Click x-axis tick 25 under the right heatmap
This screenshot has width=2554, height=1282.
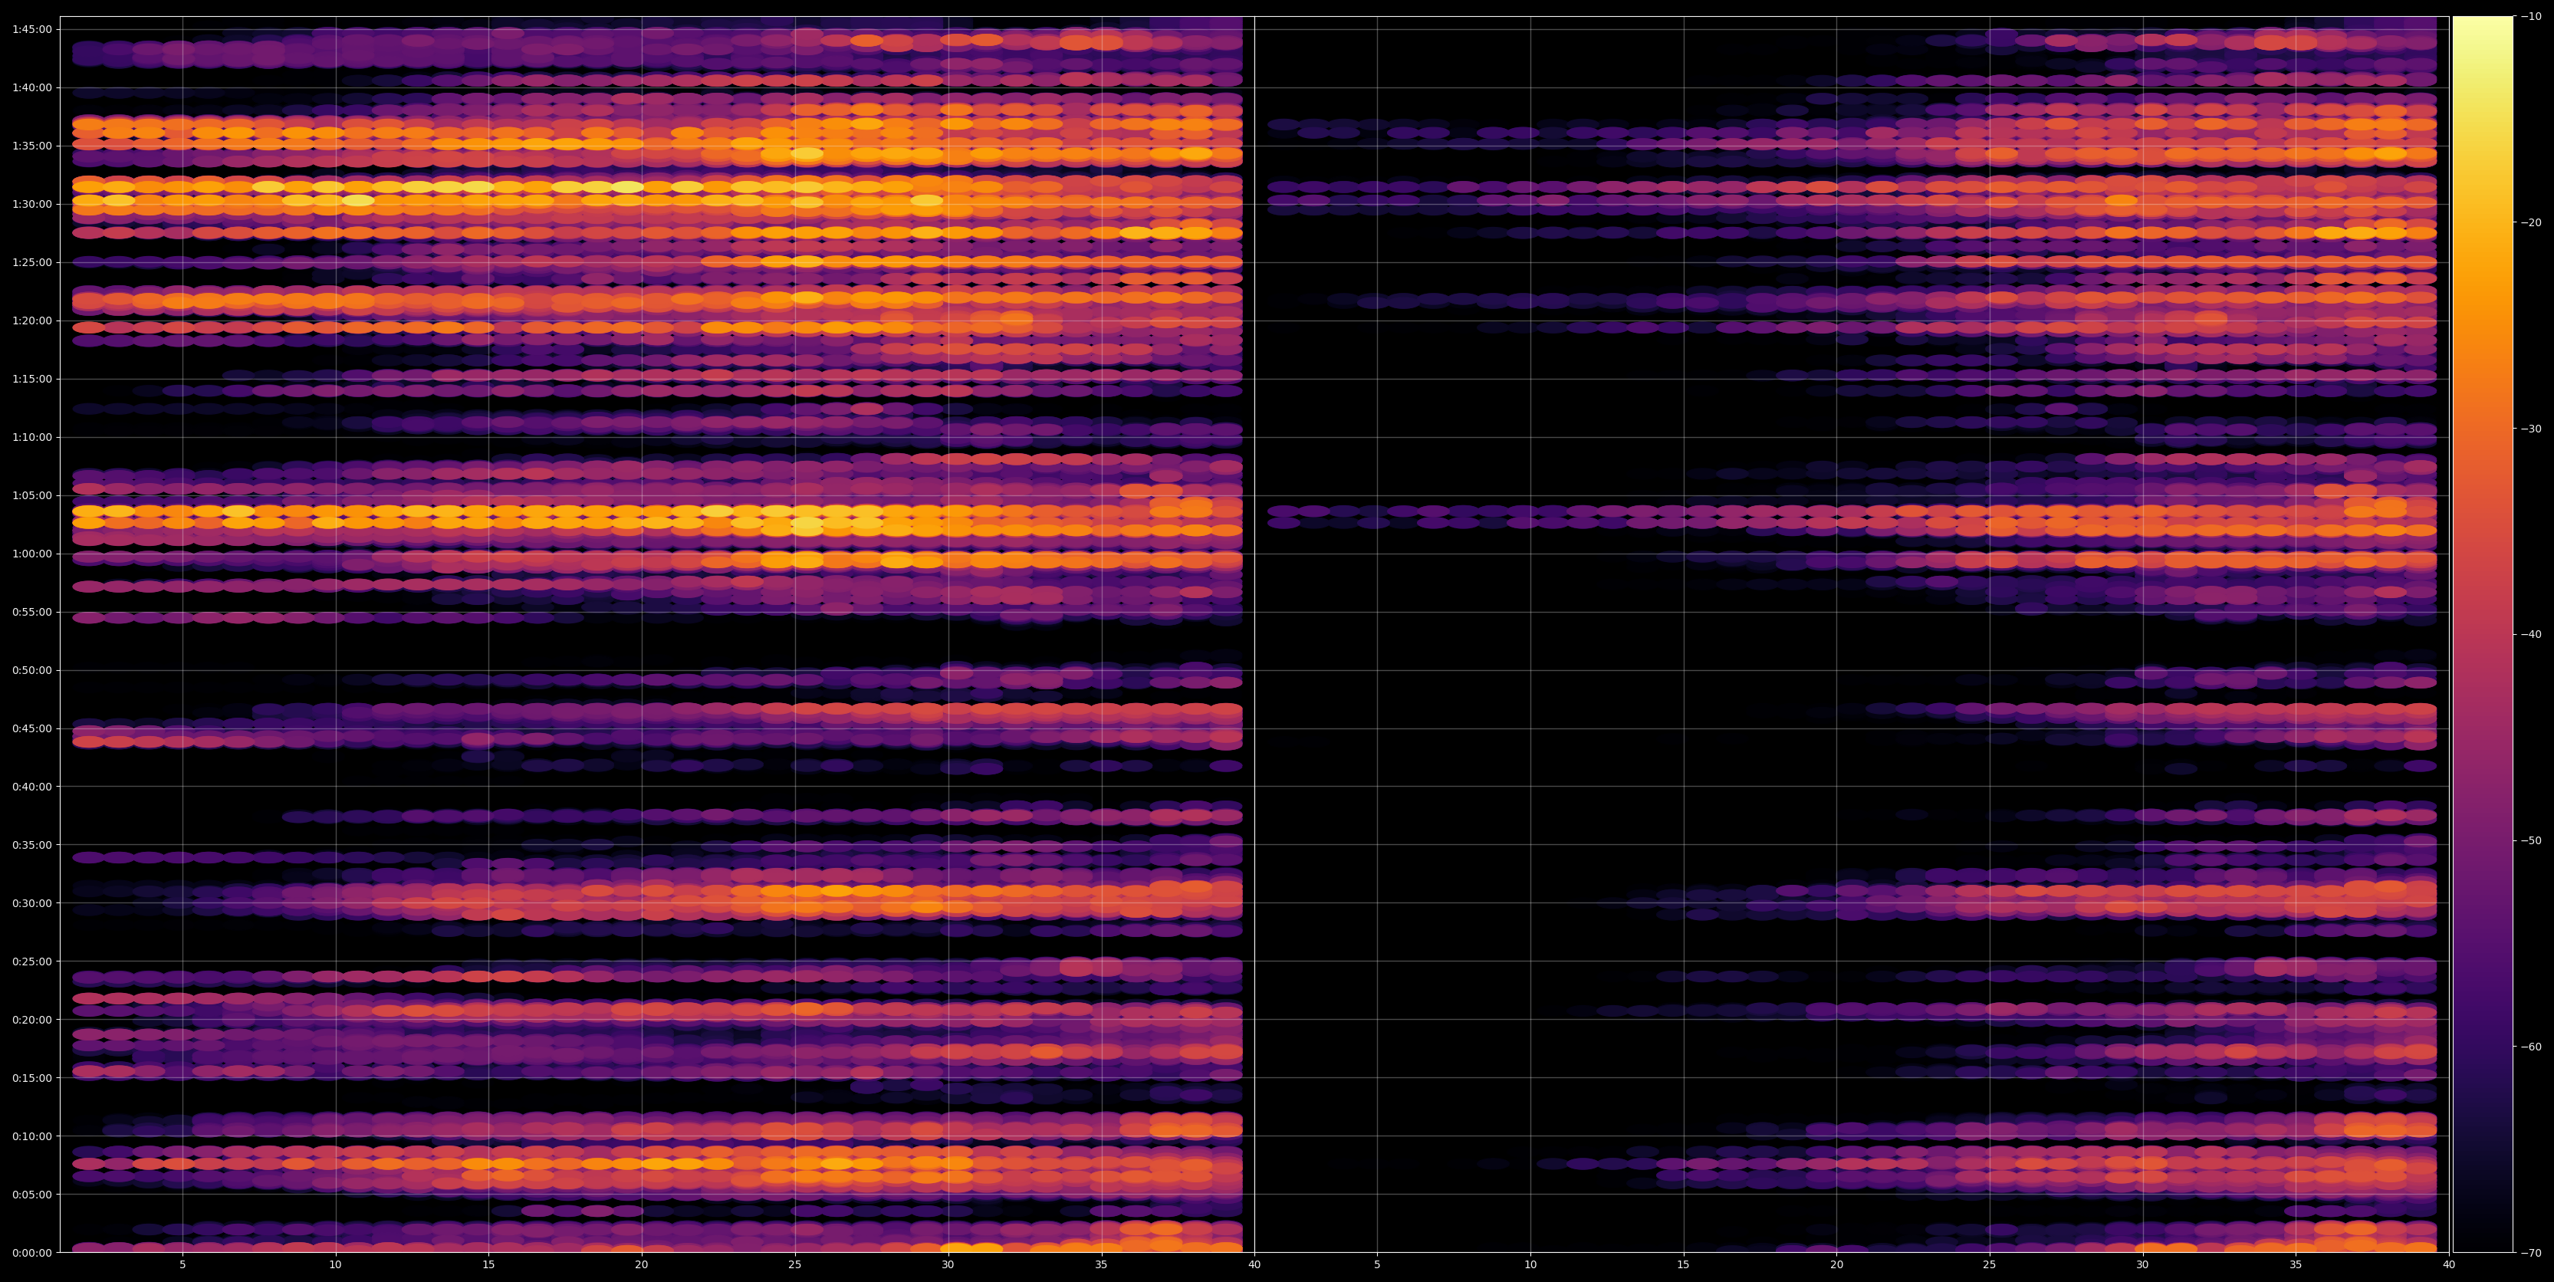click(1990, 1264)
